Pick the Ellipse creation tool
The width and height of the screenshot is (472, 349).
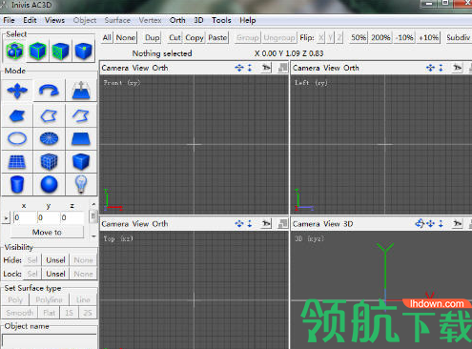tap(17, 138)
